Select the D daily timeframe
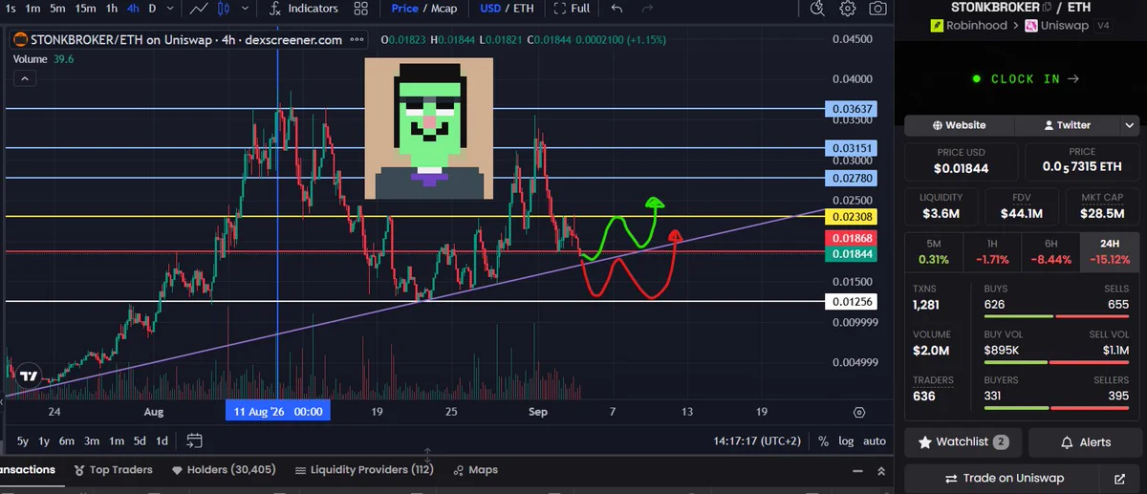Viewport: 1147px width, 494px height. 152,9
